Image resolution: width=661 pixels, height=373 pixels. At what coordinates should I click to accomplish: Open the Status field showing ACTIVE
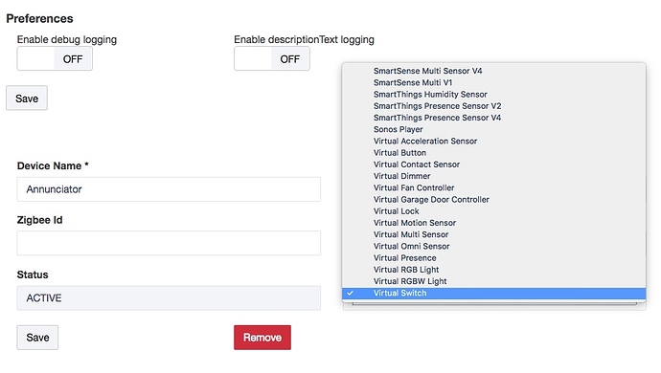click(169, 298)
